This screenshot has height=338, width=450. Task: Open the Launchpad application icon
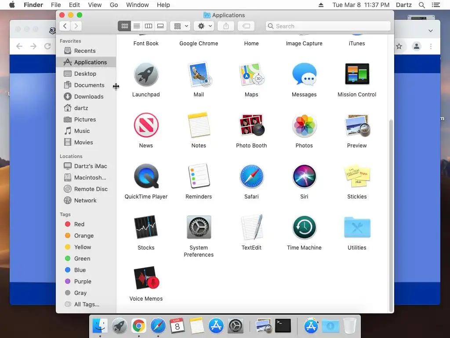[146, 74]
